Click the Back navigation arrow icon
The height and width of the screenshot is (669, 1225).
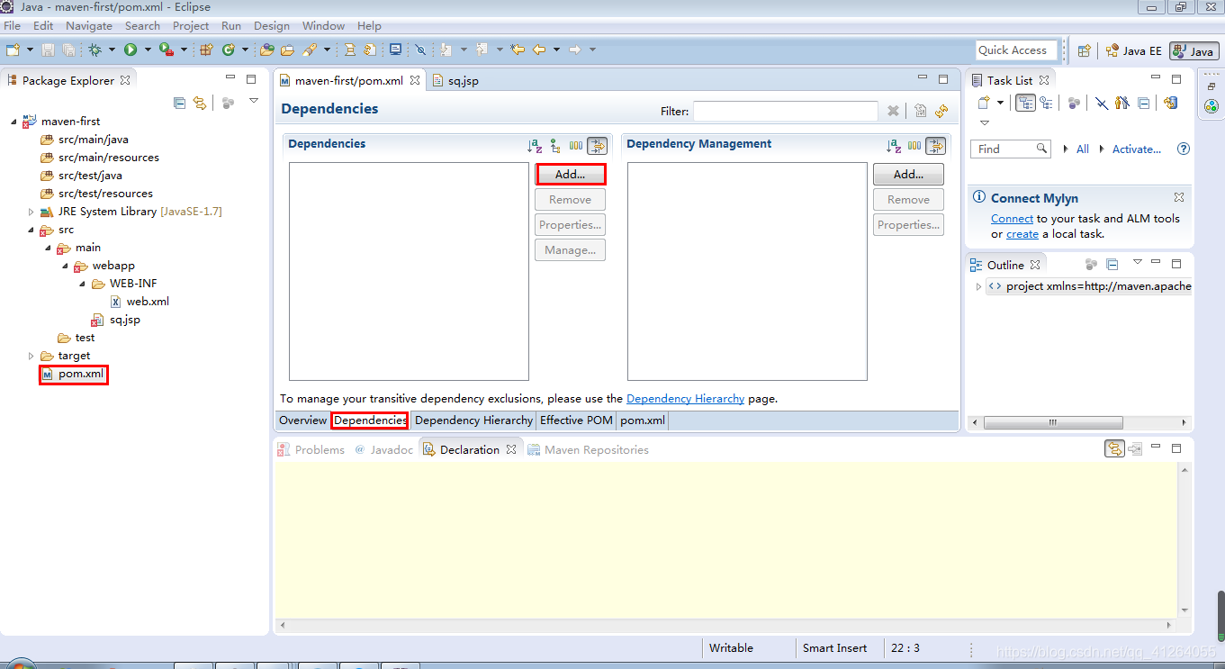(539, 50)
